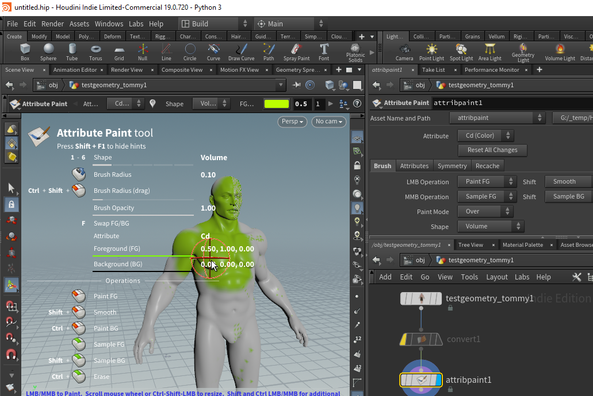
Task: Open the Persp viewport dropdown
Action: click(292, 122)
